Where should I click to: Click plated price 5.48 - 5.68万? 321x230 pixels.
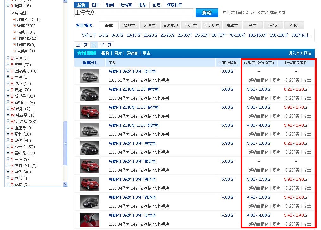click(296, 197)
